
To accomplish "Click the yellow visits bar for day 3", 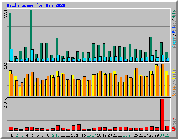I will pos(20,91).
